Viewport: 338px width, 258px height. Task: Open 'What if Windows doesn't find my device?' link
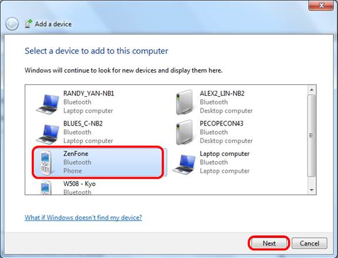point(83,218)
